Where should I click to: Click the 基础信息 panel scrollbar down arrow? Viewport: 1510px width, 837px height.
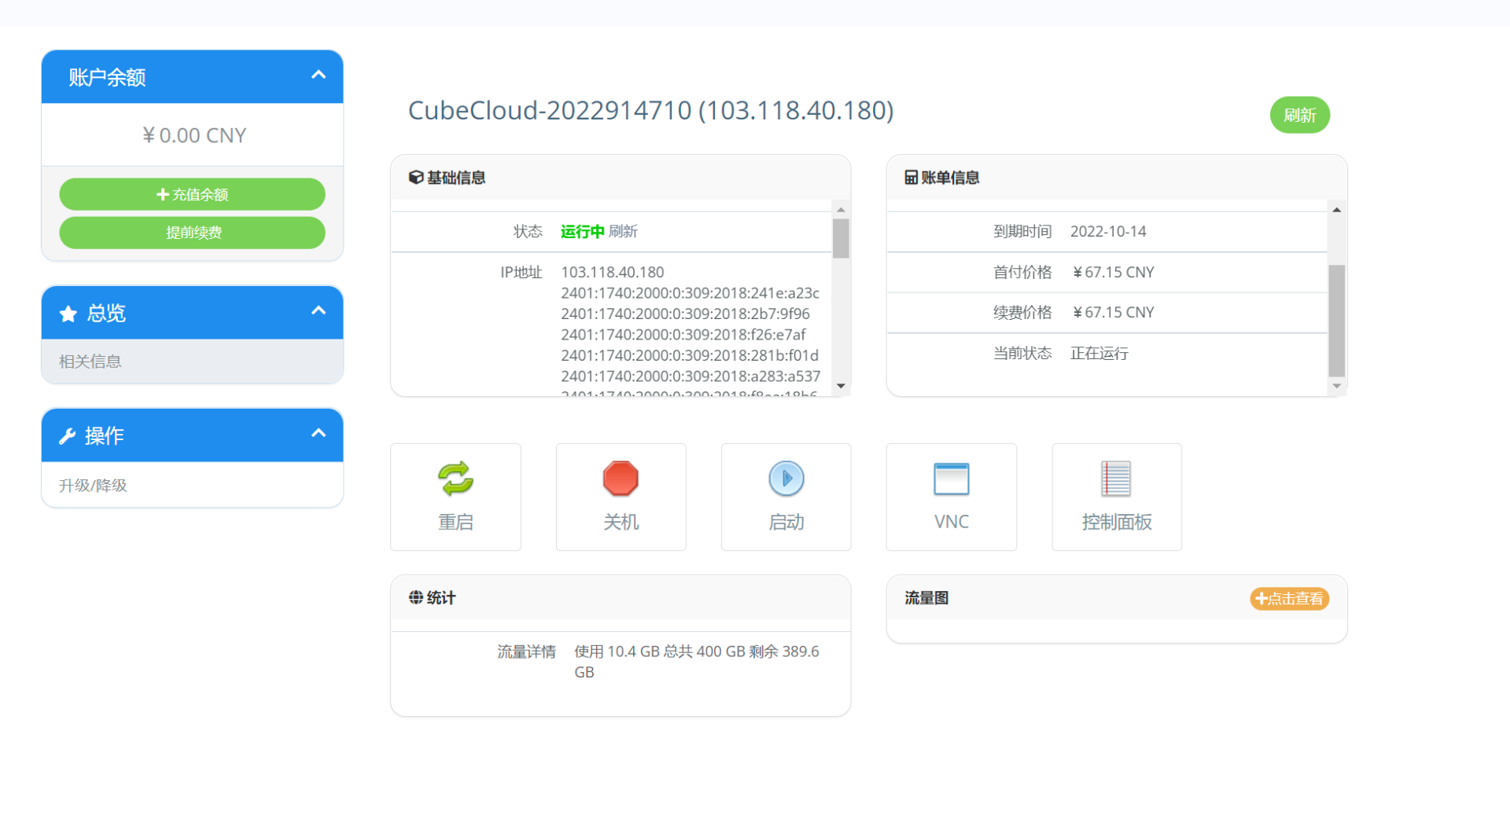point(841,386)
